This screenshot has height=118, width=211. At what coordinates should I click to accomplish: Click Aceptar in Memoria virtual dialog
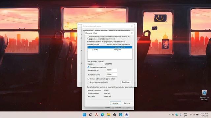[x=115, y=103]
